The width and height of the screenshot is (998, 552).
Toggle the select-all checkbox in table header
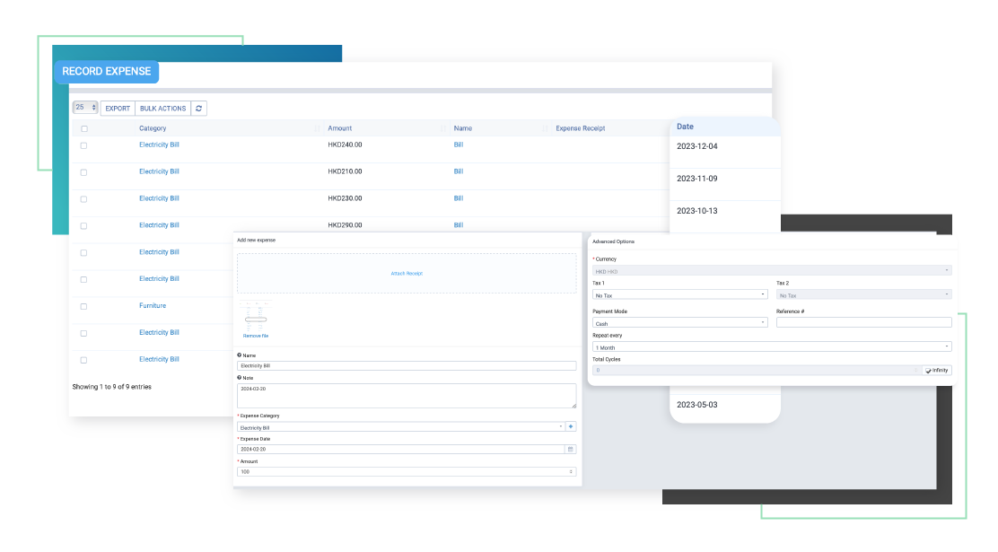(84, 129)
